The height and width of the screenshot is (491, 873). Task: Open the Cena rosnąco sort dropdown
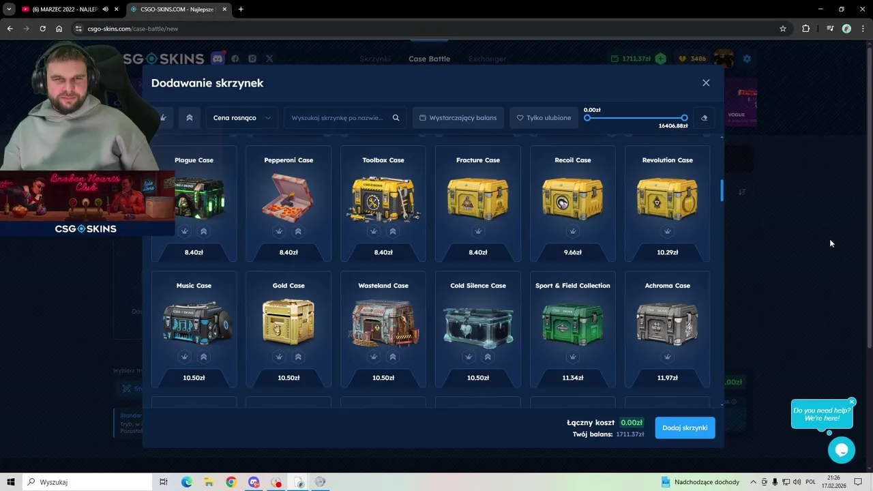point(241,118)
